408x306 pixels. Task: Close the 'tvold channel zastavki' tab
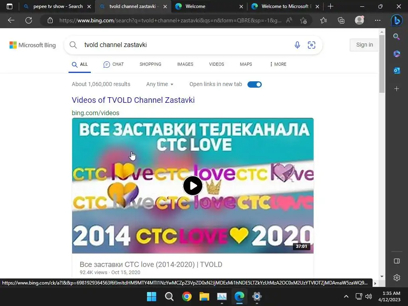[x=165, y=6]
